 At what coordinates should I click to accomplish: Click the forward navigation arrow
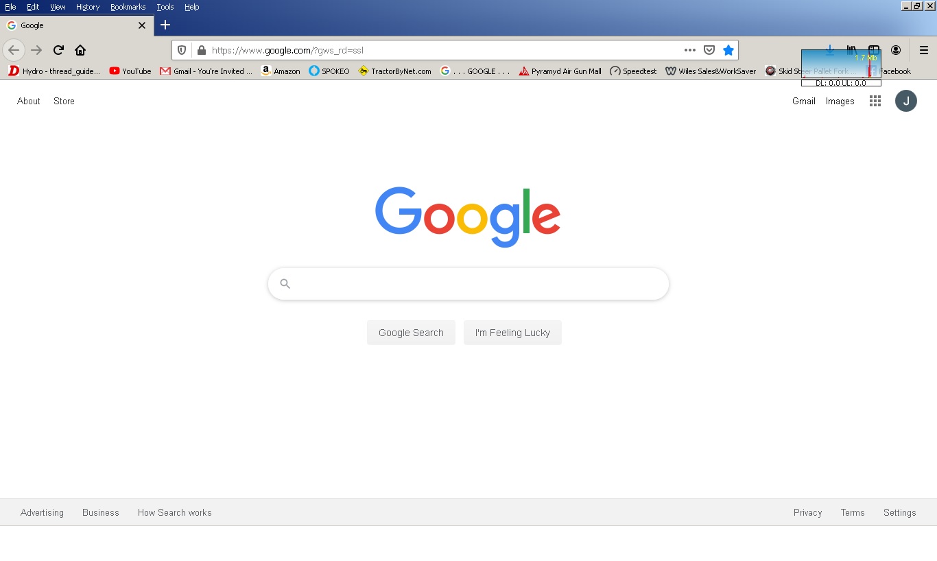[36, 50]
